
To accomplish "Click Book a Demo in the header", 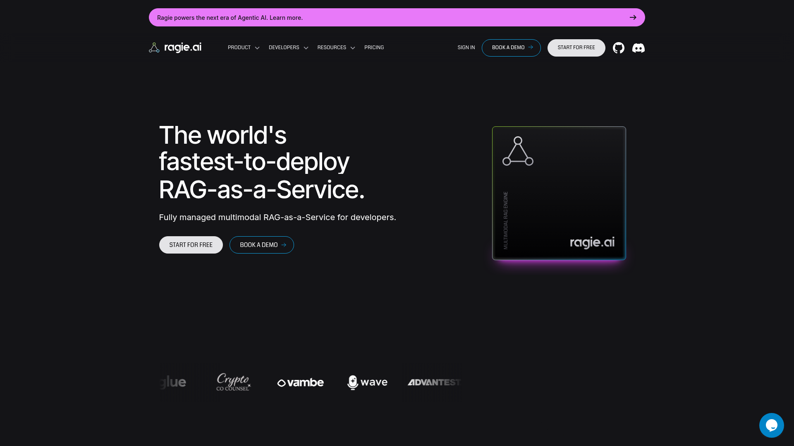I will point(511,48).
